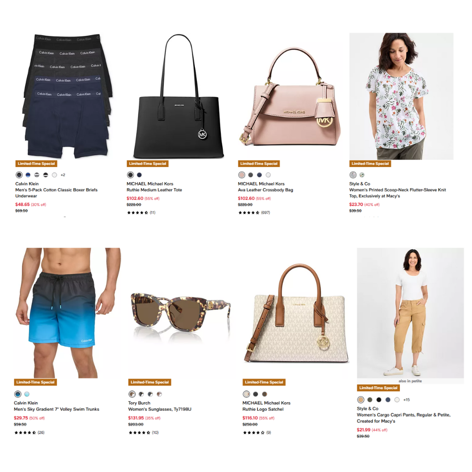Click Limited-Time Special badge on floral top
Viewport: 472px width, 472px height.
pos(370,164)
